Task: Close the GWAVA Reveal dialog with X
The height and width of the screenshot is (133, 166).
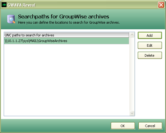Action: point(161,5)
